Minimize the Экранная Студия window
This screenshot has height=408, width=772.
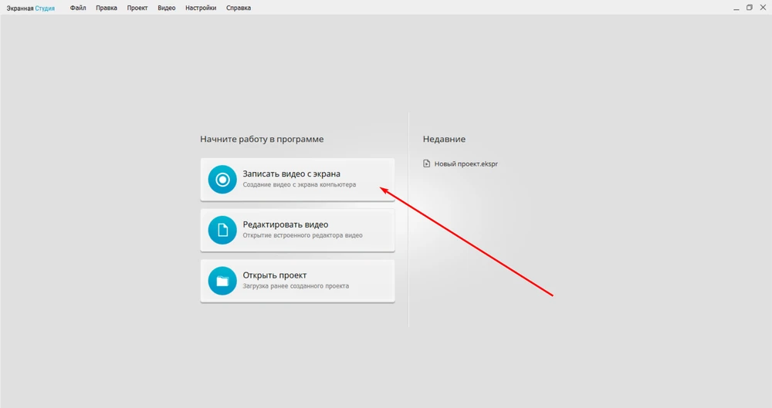point(735,8)
